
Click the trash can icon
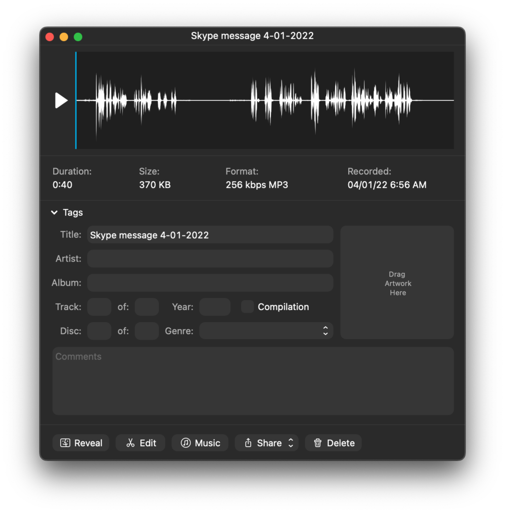click(318, 443)
